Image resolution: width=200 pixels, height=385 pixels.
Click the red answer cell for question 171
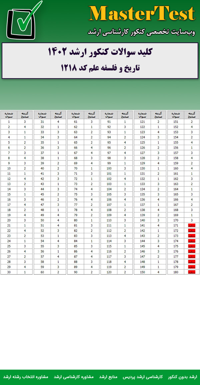point(192,226)
